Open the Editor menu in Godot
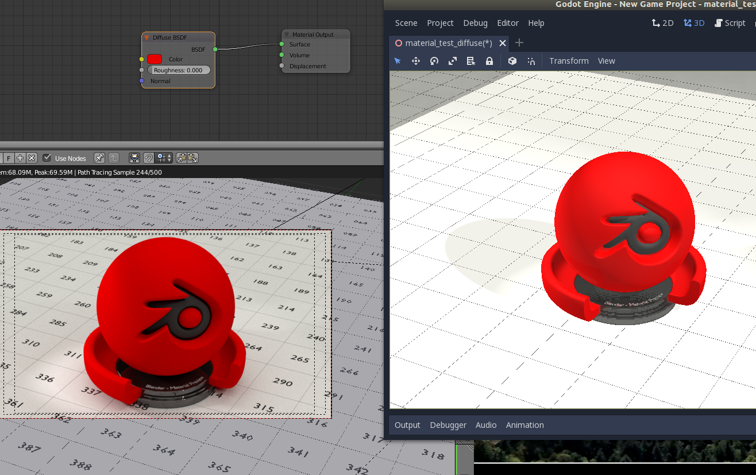Screen dimensions: 756x475 tap(508, 23)
